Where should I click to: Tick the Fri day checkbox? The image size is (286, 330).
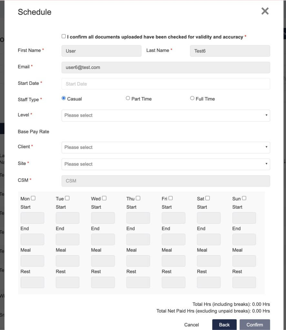tap(170, 198)
